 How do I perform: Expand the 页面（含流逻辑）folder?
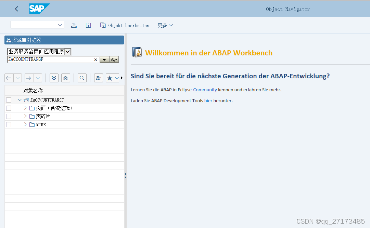[25, 108]
